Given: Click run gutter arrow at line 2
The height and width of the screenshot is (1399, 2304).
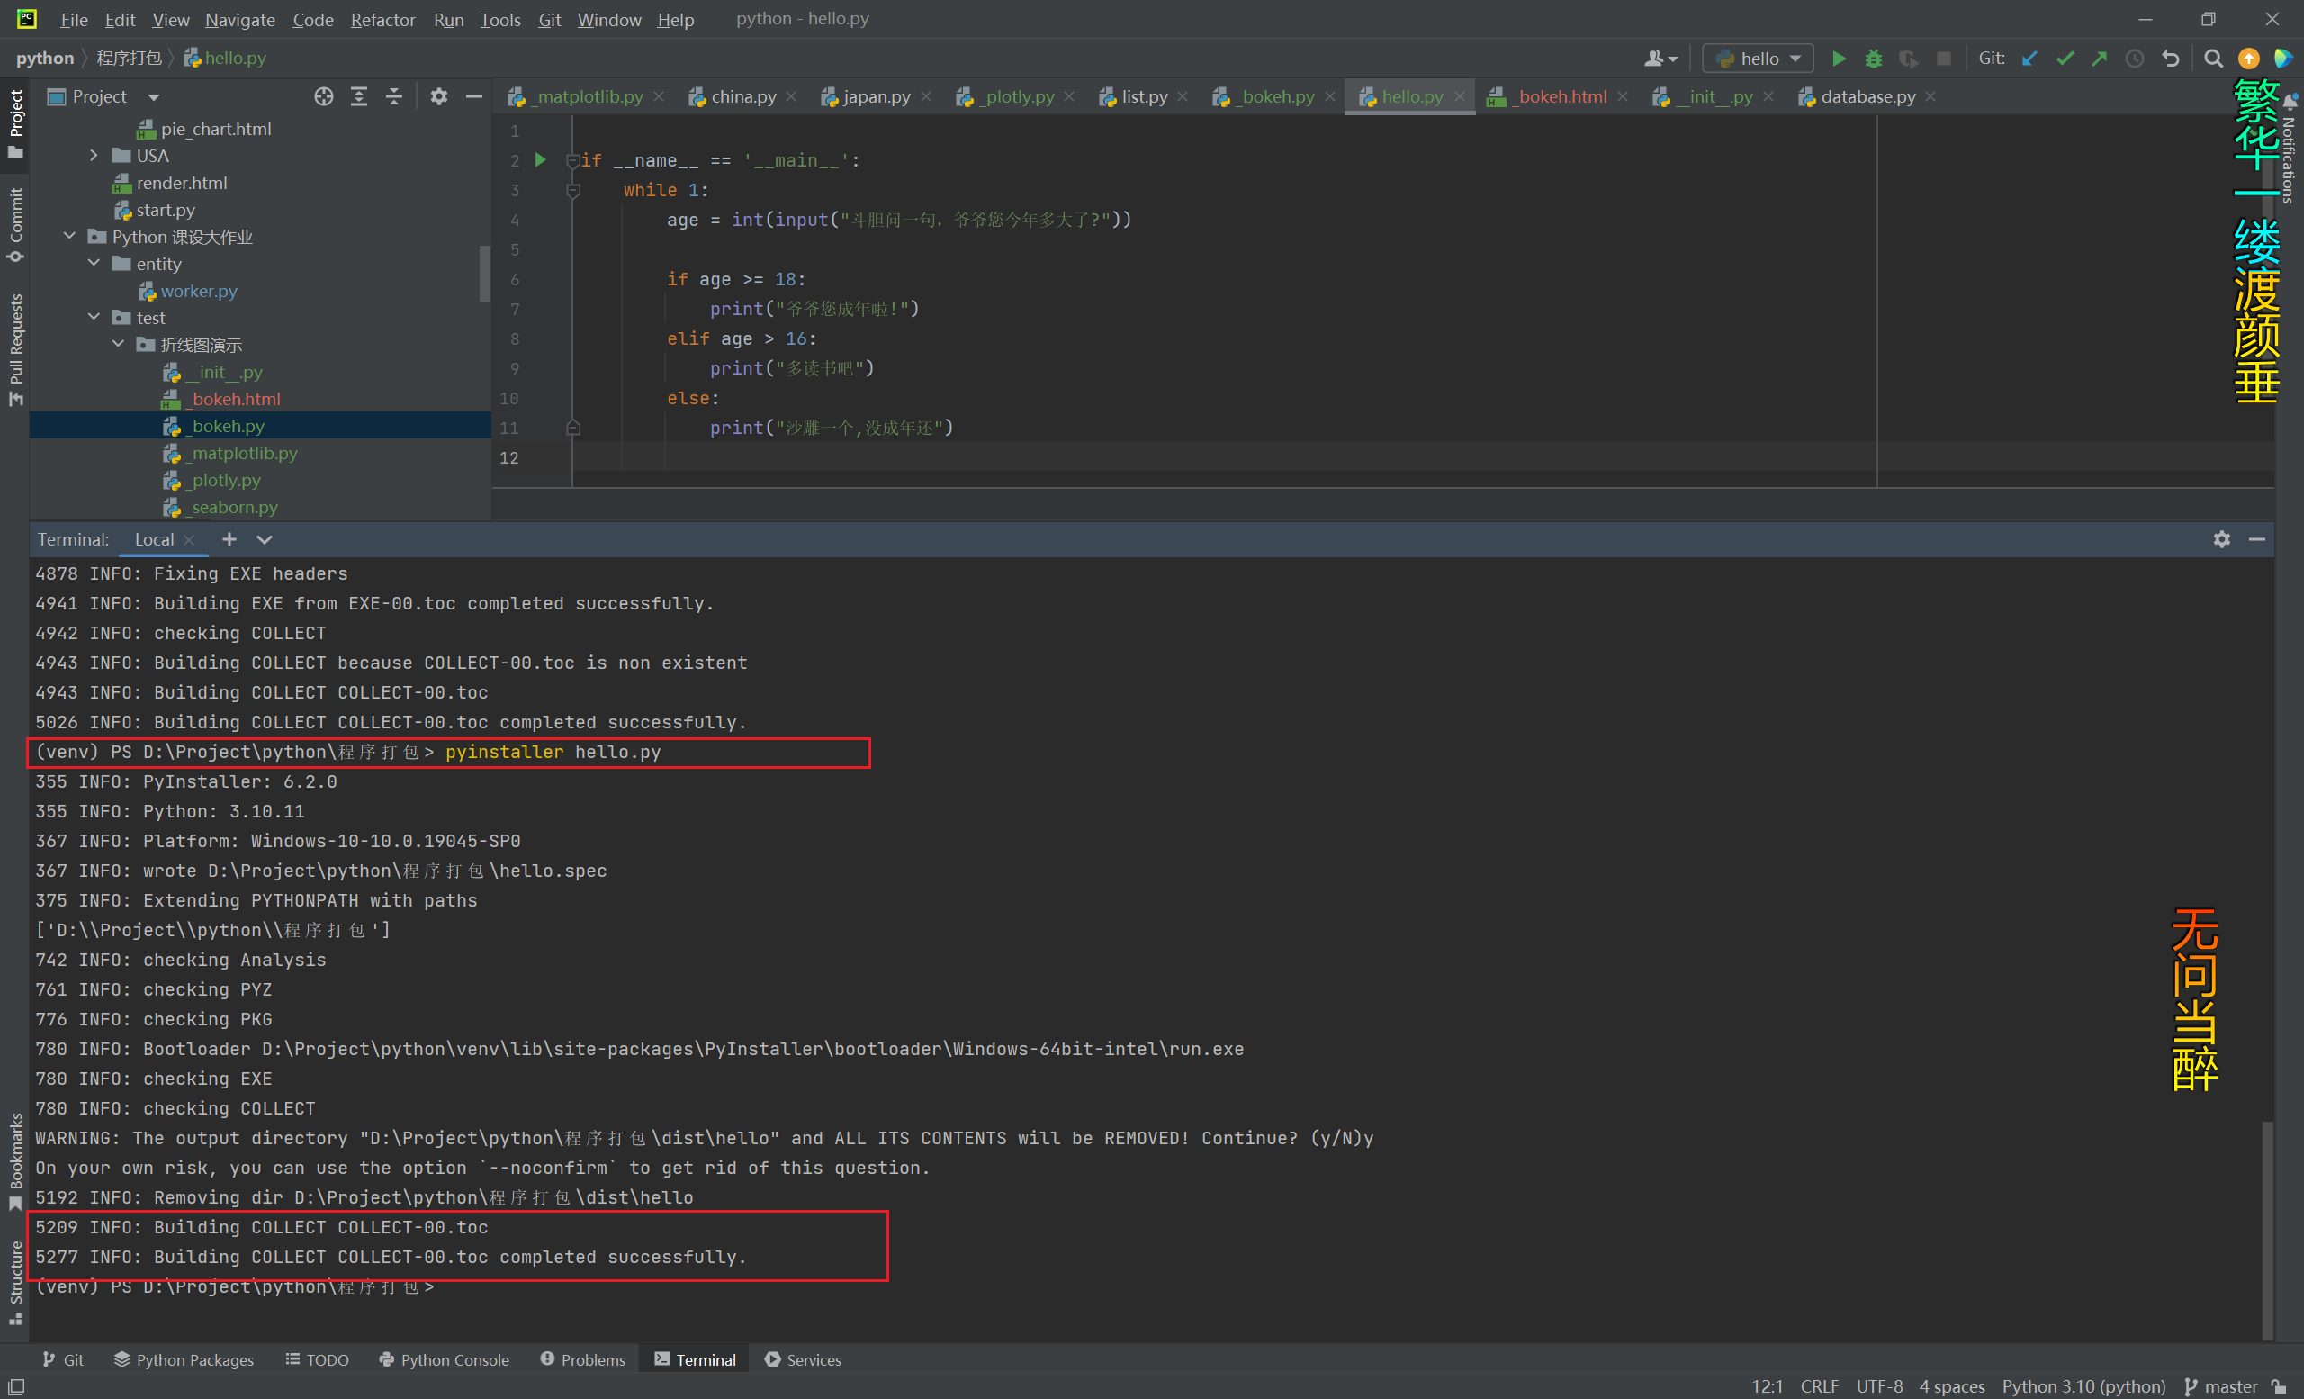Looking at the screenshot, I should click(541, 160).
